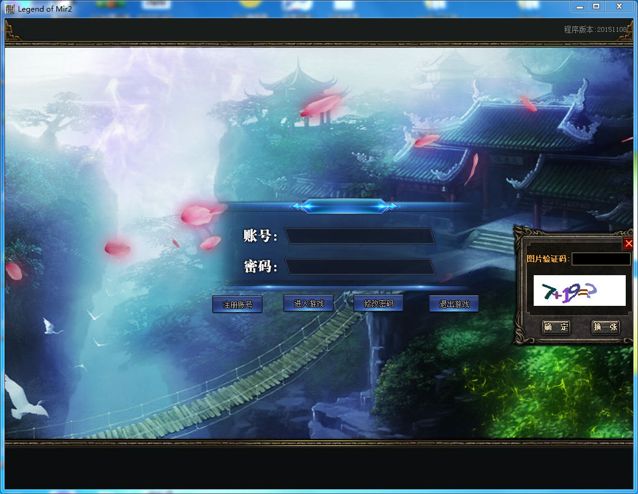Image resolution: width=638 pixels, height=494 pixels.
Task: Focus the 密码 password input field
Action: 360,267
